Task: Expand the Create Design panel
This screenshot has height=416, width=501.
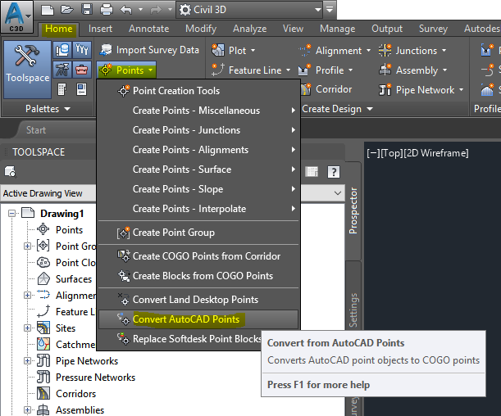Action: tap(337, 109)
